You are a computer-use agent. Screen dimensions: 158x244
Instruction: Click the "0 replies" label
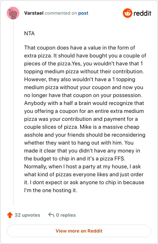coord(66,215)
